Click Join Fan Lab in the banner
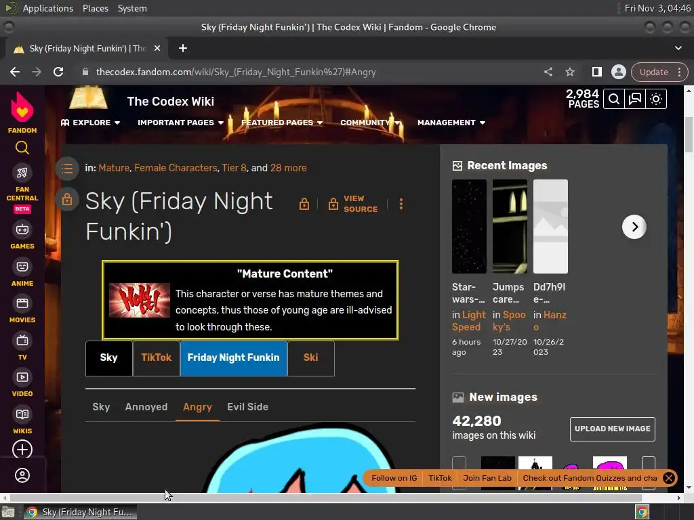This screenshot has width=694, height=520. click(x=487, y=478)
